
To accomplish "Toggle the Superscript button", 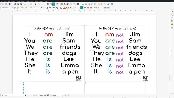I will [x=54, y=8].
